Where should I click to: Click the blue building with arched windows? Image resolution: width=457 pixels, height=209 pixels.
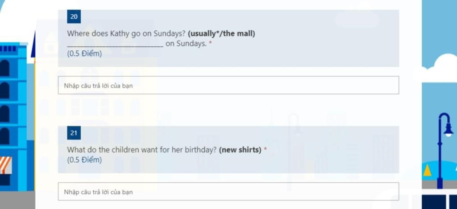coord(14,116)
